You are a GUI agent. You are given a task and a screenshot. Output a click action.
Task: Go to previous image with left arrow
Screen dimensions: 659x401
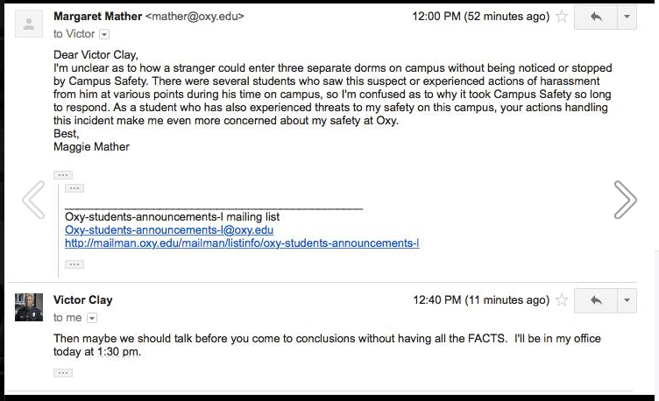click(33, 200)
